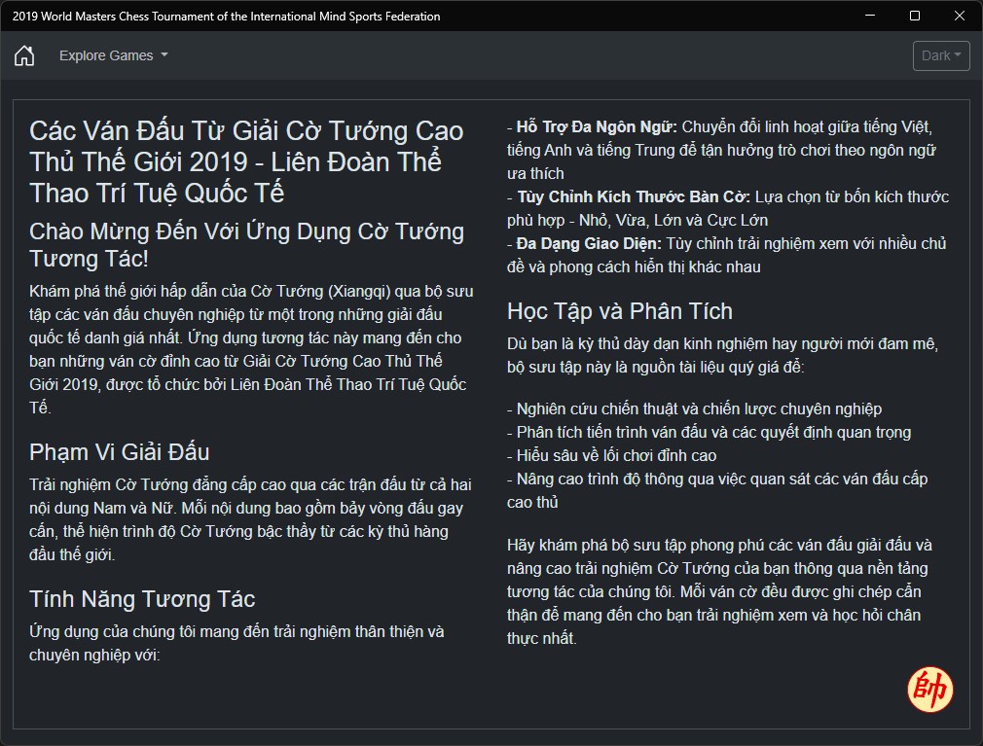Image resolution: width=983 pixels, height=746 pixels.
Task: Go to the Home page icon
Action: tap(24, 55)
